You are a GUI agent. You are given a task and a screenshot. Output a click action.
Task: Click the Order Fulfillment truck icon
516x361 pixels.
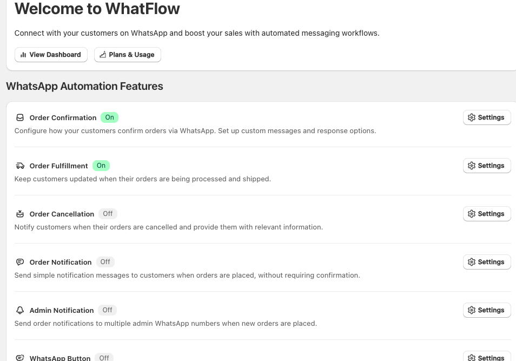click(20, 166)
